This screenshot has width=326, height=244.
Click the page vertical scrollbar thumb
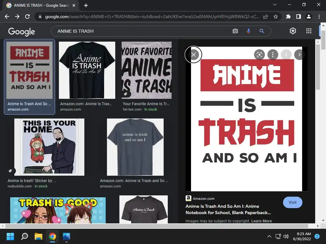coord(323,40)
